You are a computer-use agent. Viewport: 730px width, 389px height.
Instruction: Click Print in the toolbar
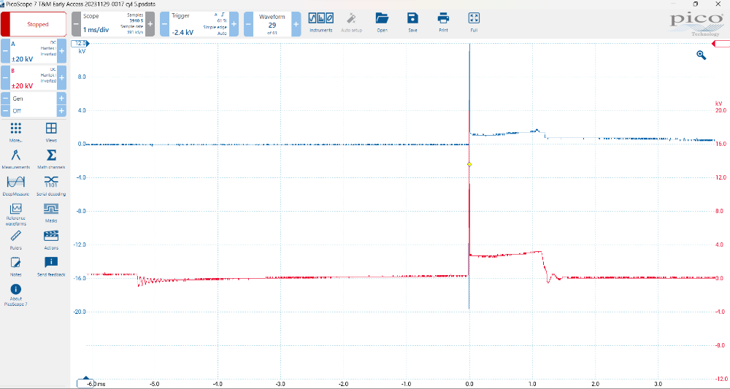click(x=443, y=20)
